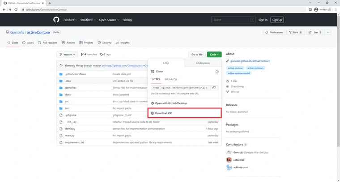Expand the master branch selector dropdown
The width and height of the screenshot is (340, 182).
point(67,55)
